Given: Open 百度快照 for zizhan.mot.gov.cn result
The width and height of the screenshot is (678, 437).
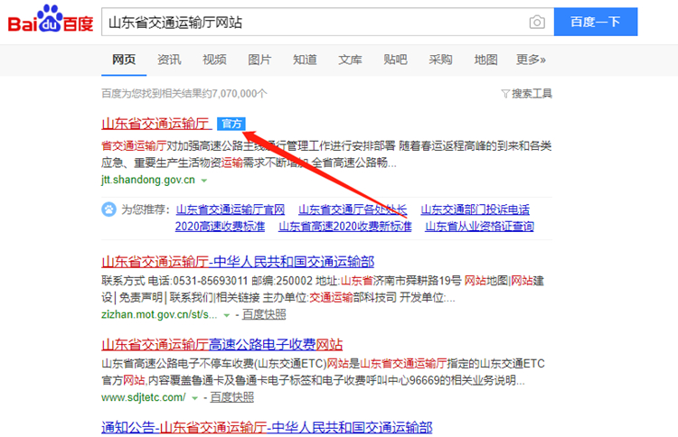Looking at the screenshot, I should point(264,315).
